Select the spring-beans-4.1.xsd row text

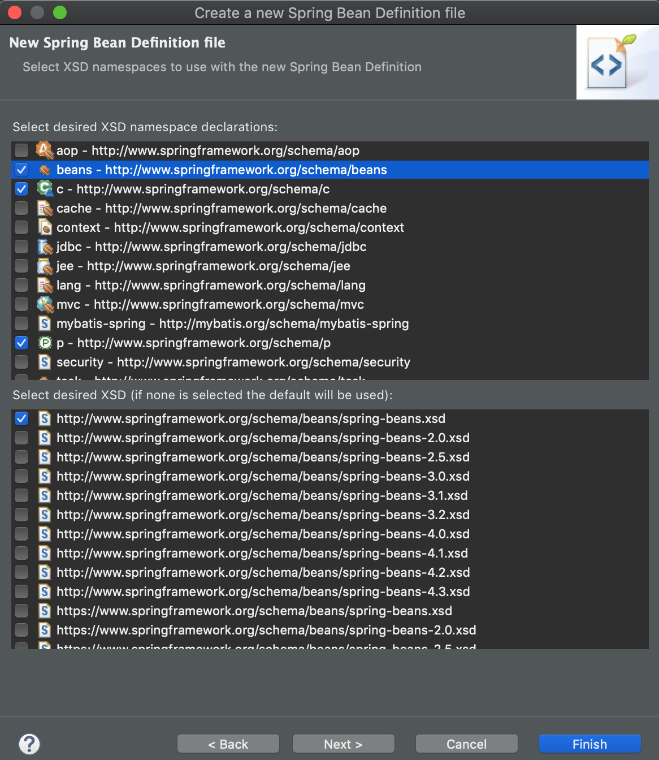point(262,553)
